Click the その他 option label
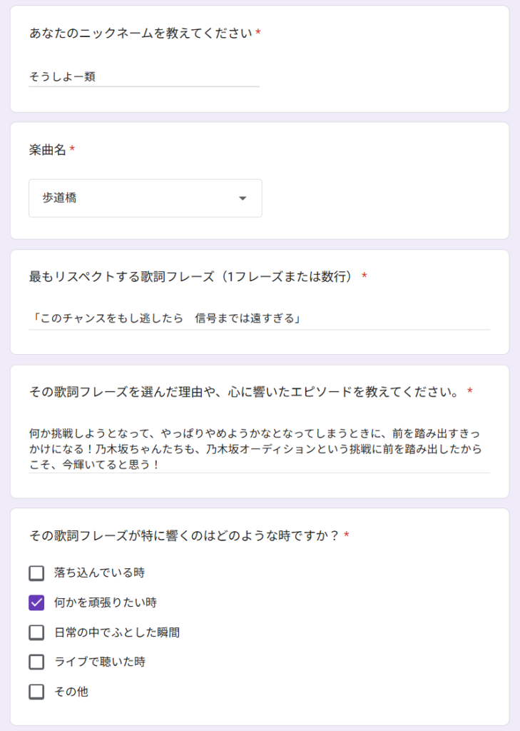 pos(71,692)
